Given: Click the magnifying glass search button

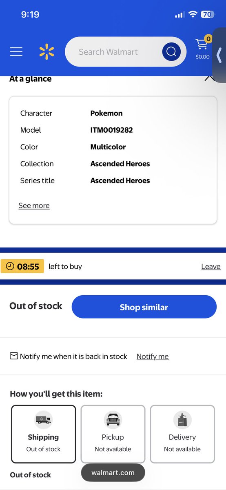Looking at the screenshot, I should (x=171, y=52).
